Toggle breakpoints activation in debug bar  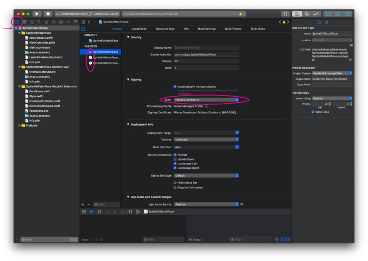coord(91,211)
